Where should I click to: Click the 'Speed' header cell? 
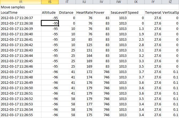pos(136,12)
